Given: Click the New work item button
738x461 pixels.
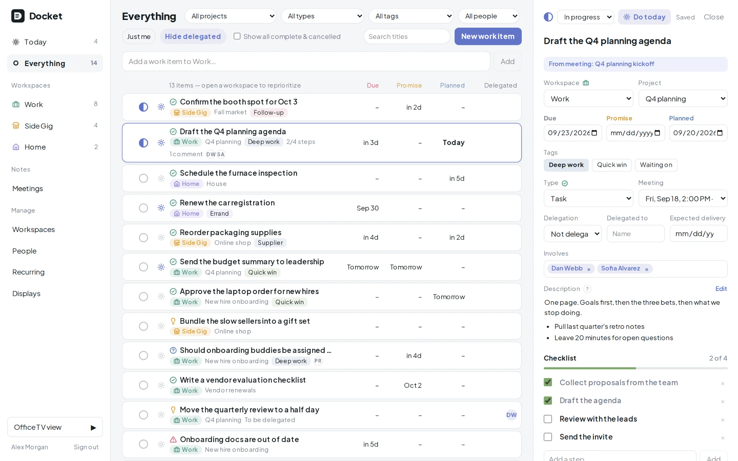Looking at the screenshot, I should tap(488, 36).
